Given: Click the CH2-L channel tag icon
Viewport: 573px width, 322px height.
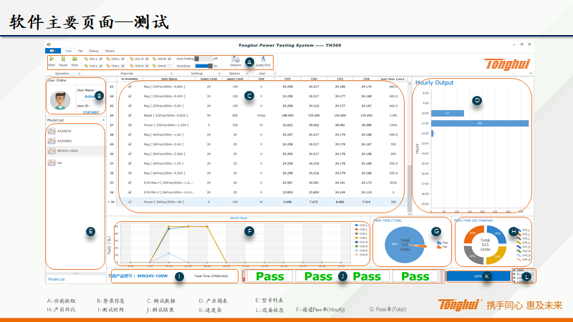Looking at the screenshot, I should pos(86,66).
